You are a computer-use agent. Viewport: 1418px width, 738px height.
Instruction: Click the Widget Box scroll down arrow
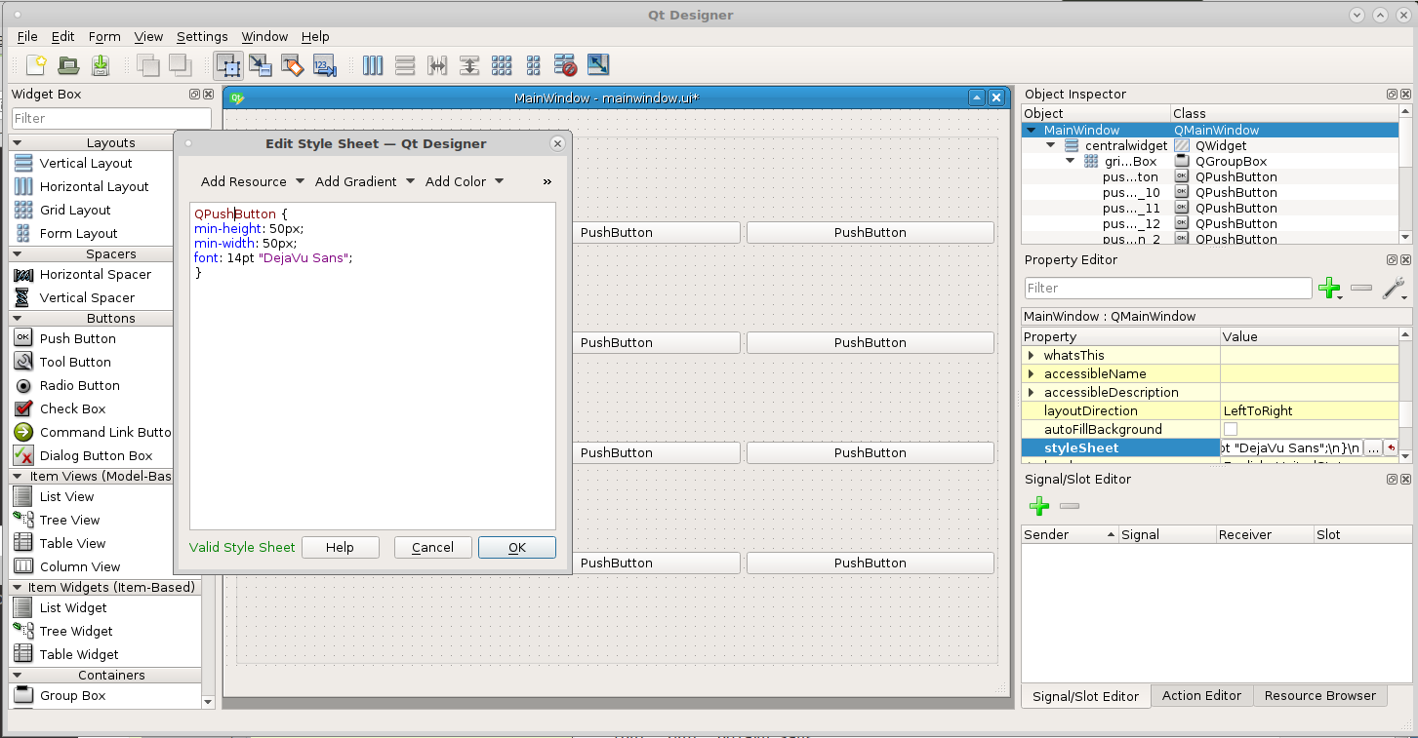click(x=208, y=701)
